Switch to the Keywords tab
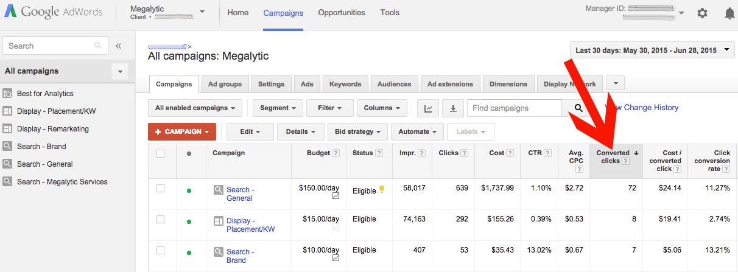The height and width of the screenshot is (272, 738). 345,84
